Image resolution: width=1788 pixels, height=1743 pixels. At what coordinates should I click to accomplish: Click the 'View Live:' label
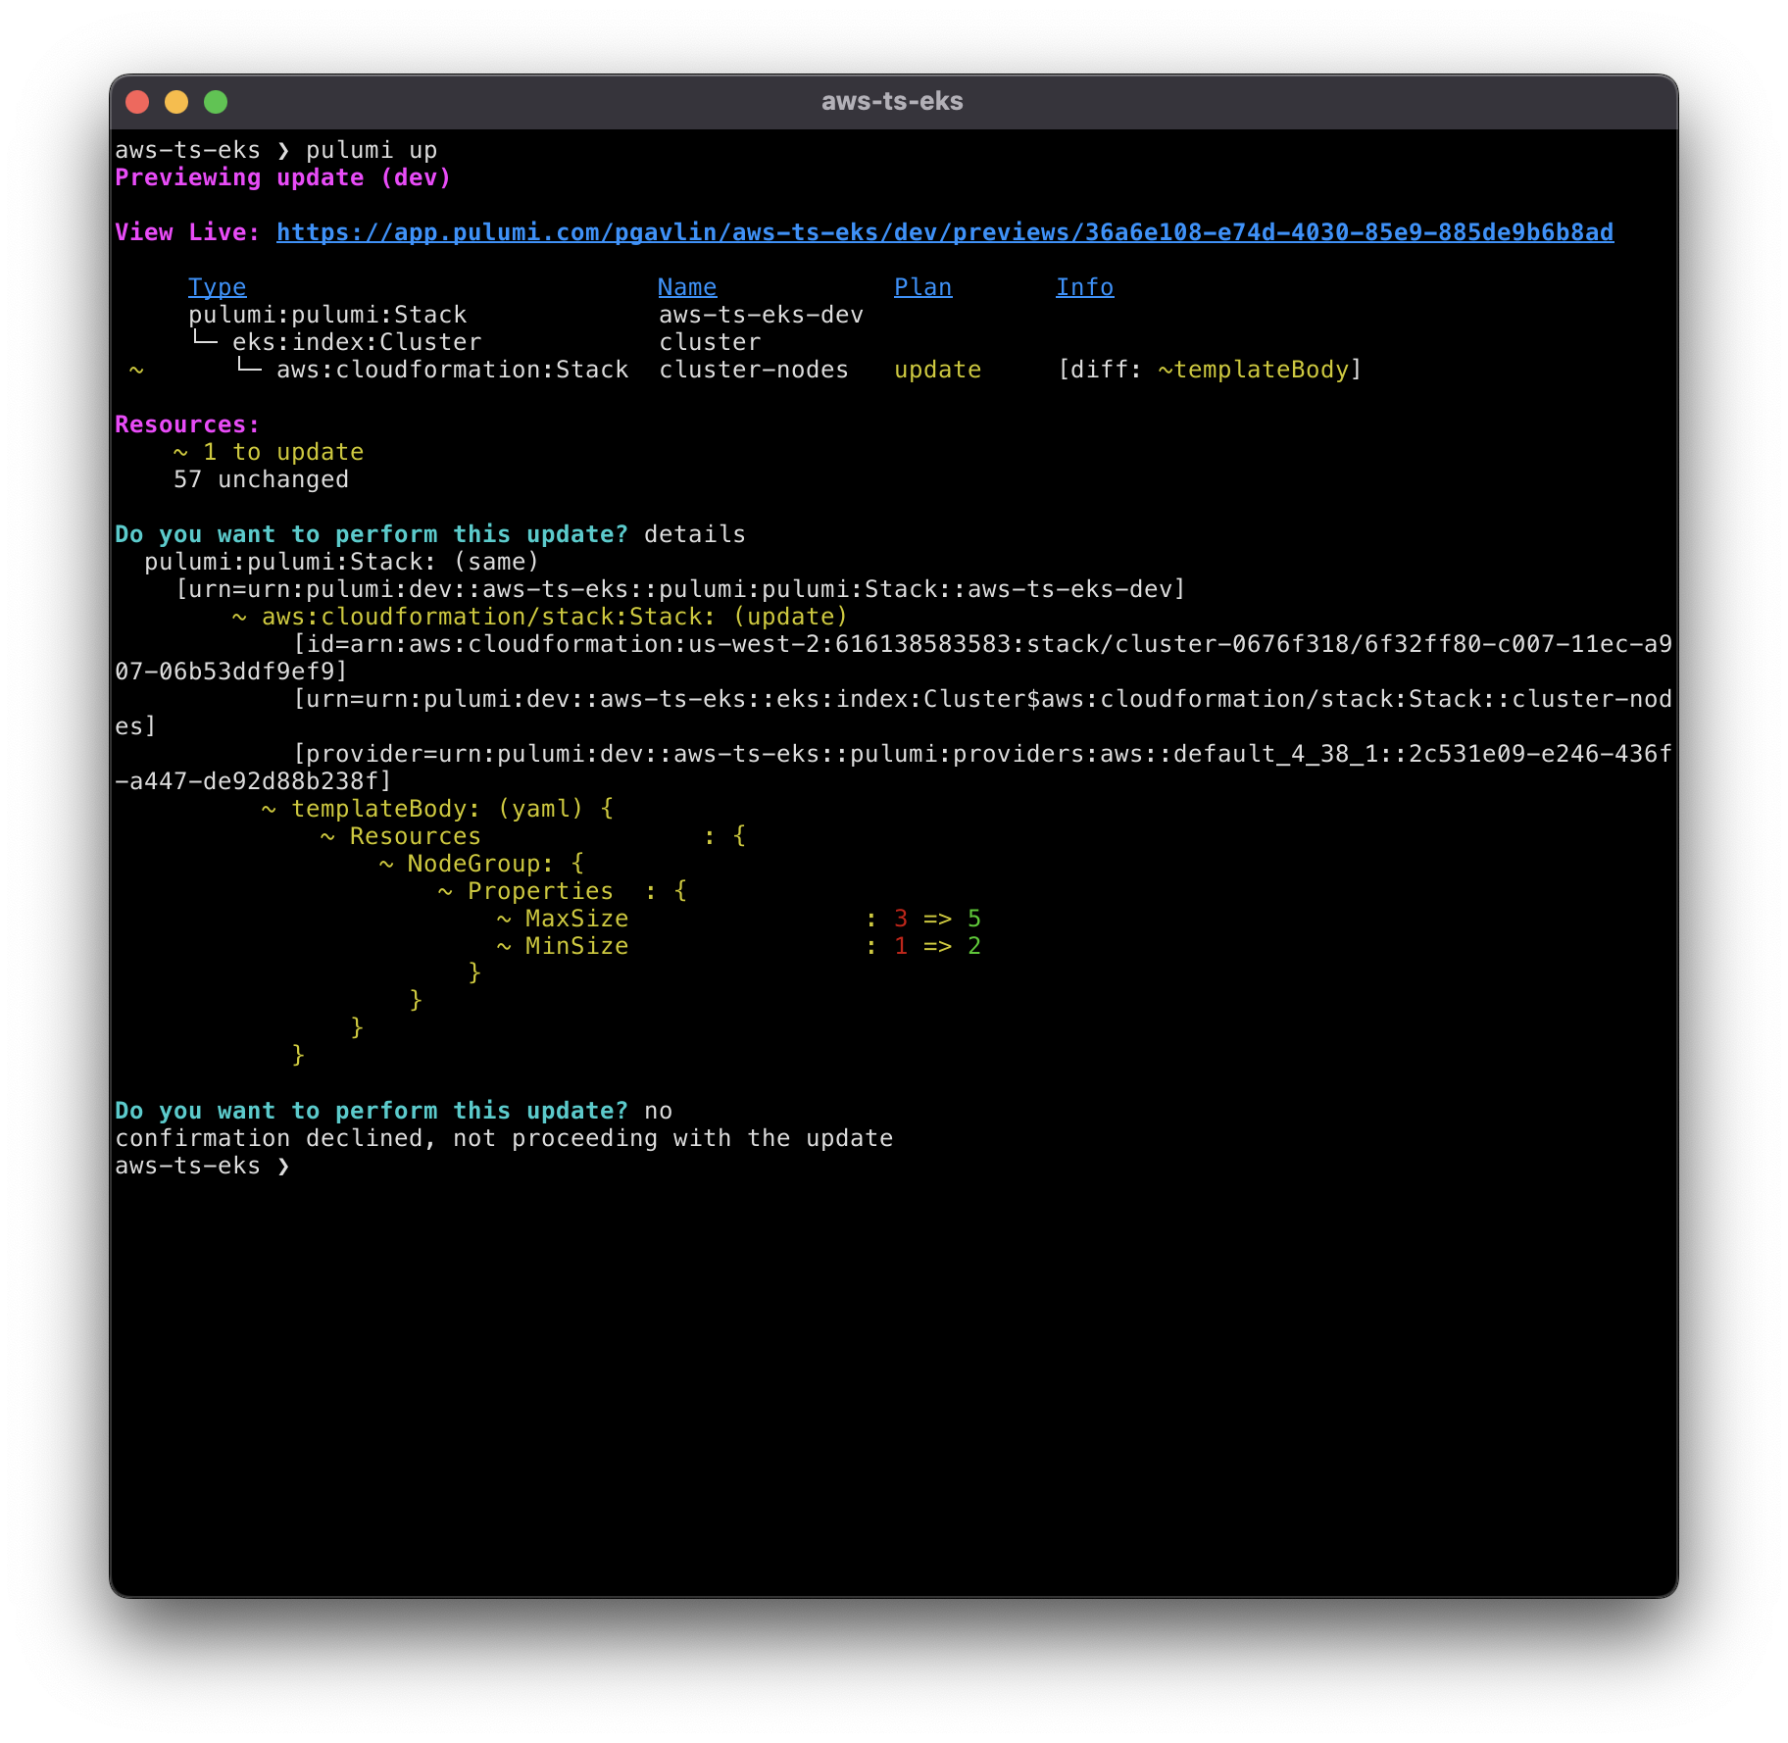coord(187,232)
